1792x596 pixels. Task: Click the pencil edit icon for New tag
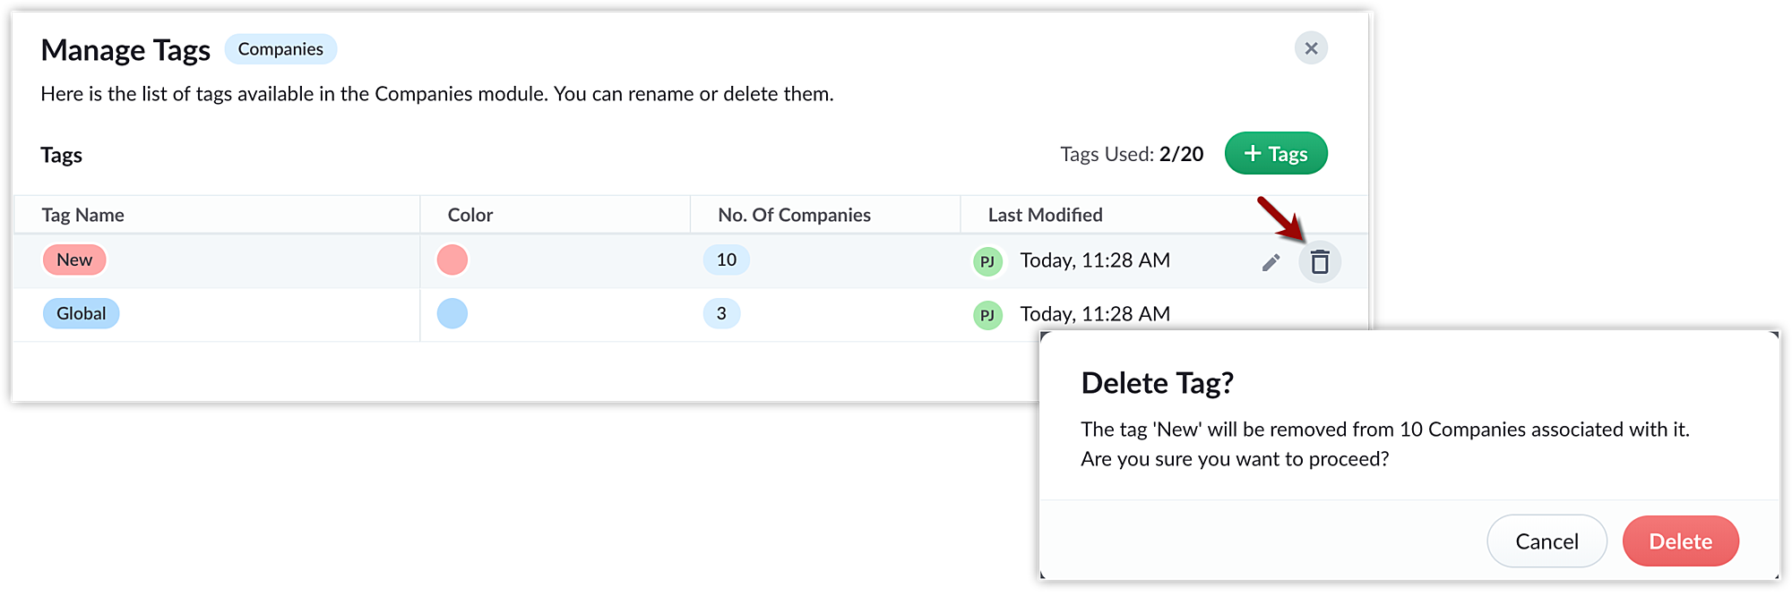[1271, 262]
